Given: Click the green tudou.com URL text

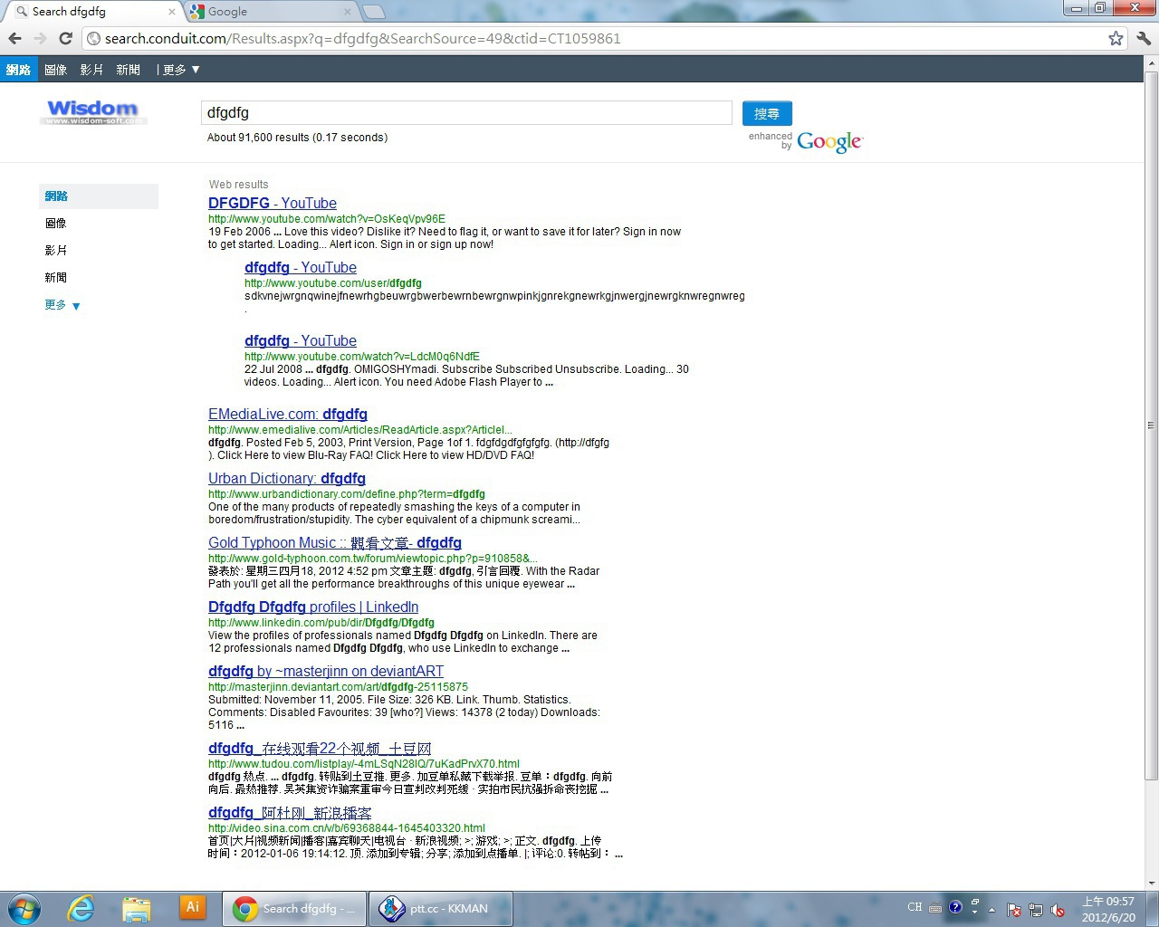Looking at the screenshot, I should pos(364,764).
